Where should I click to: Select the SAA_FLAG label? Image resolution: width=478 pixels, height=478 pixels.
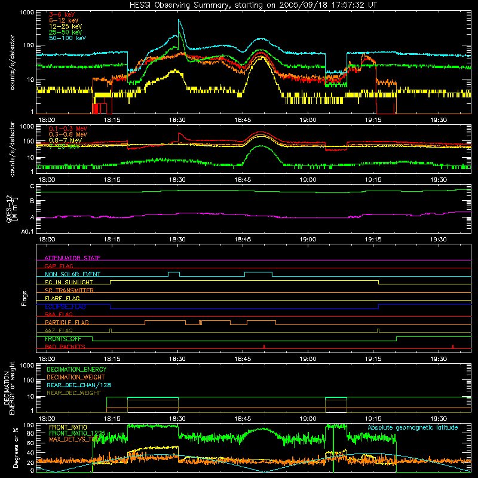pyautogui.click(x=59, y=314)
